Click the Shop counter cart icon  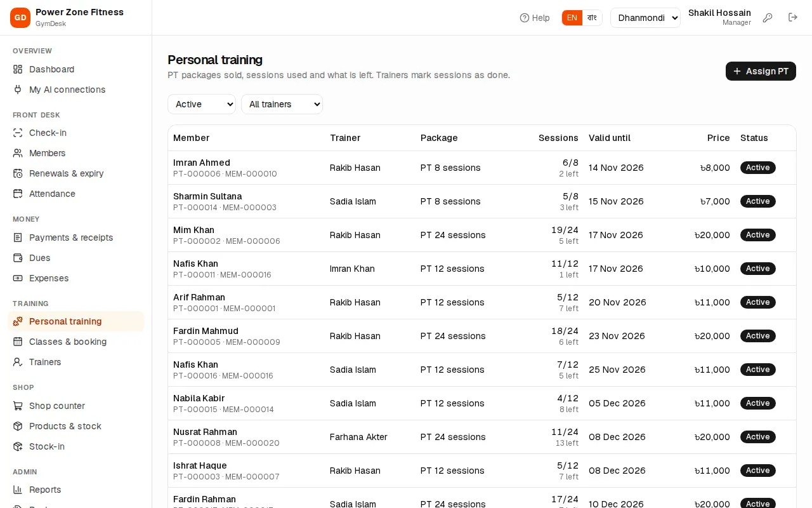[18, 406]
